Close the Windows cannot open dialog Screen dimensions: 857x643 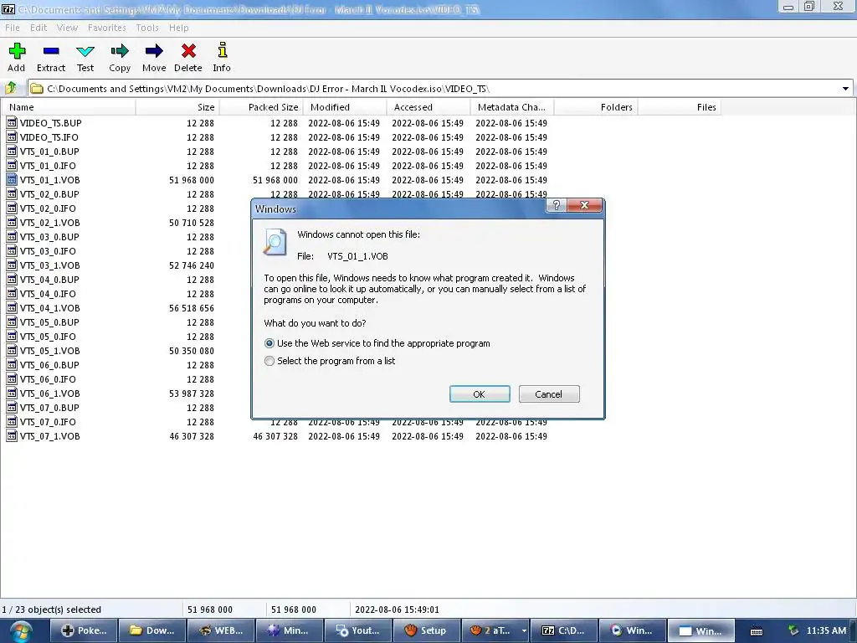(x=584, y=205)
